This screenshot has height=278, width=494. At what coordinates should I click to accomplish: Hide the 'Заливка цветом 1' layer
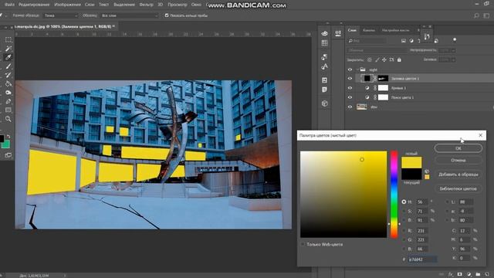pyautogui.click(x=350, y=79)
